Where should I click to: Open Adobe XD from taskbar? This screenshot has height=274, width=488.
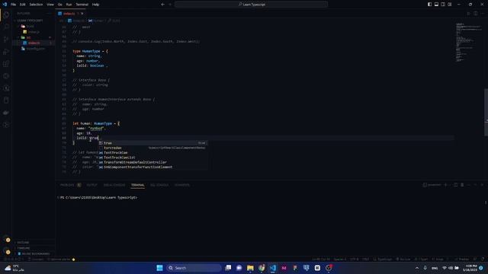[x=284, y=268]
